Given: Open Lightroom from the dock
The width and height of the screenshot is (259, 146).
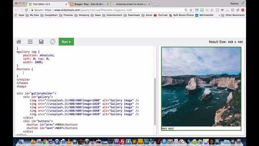Looking at the screenshot, I should [110, 142].
